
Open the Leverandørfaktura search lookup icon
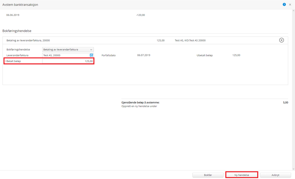[92, 55]
